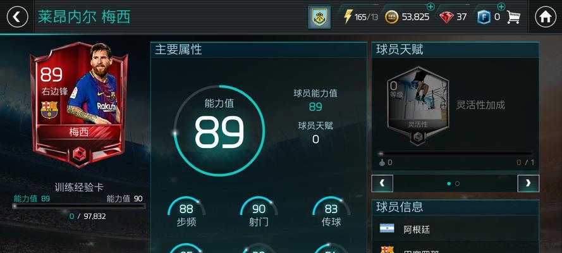Viewport: 562px width, 253px height.
Task: Tap the red gem currency icon
Action: (x=446, y=17)
